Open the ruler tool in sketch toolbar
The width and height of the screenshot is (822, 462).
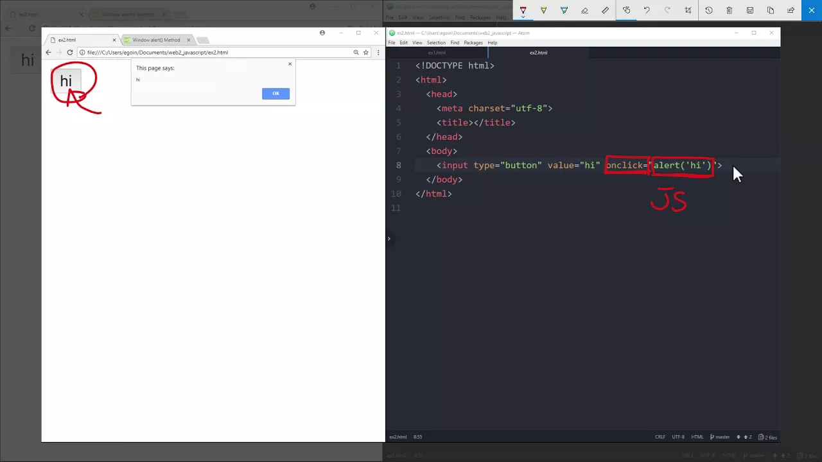(605, 10)
